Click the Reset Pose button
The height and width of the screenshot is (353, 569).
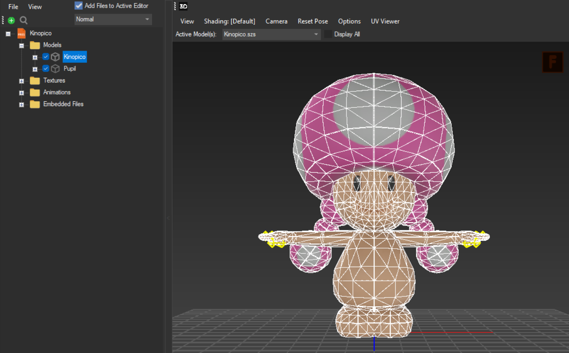(312, 21)
